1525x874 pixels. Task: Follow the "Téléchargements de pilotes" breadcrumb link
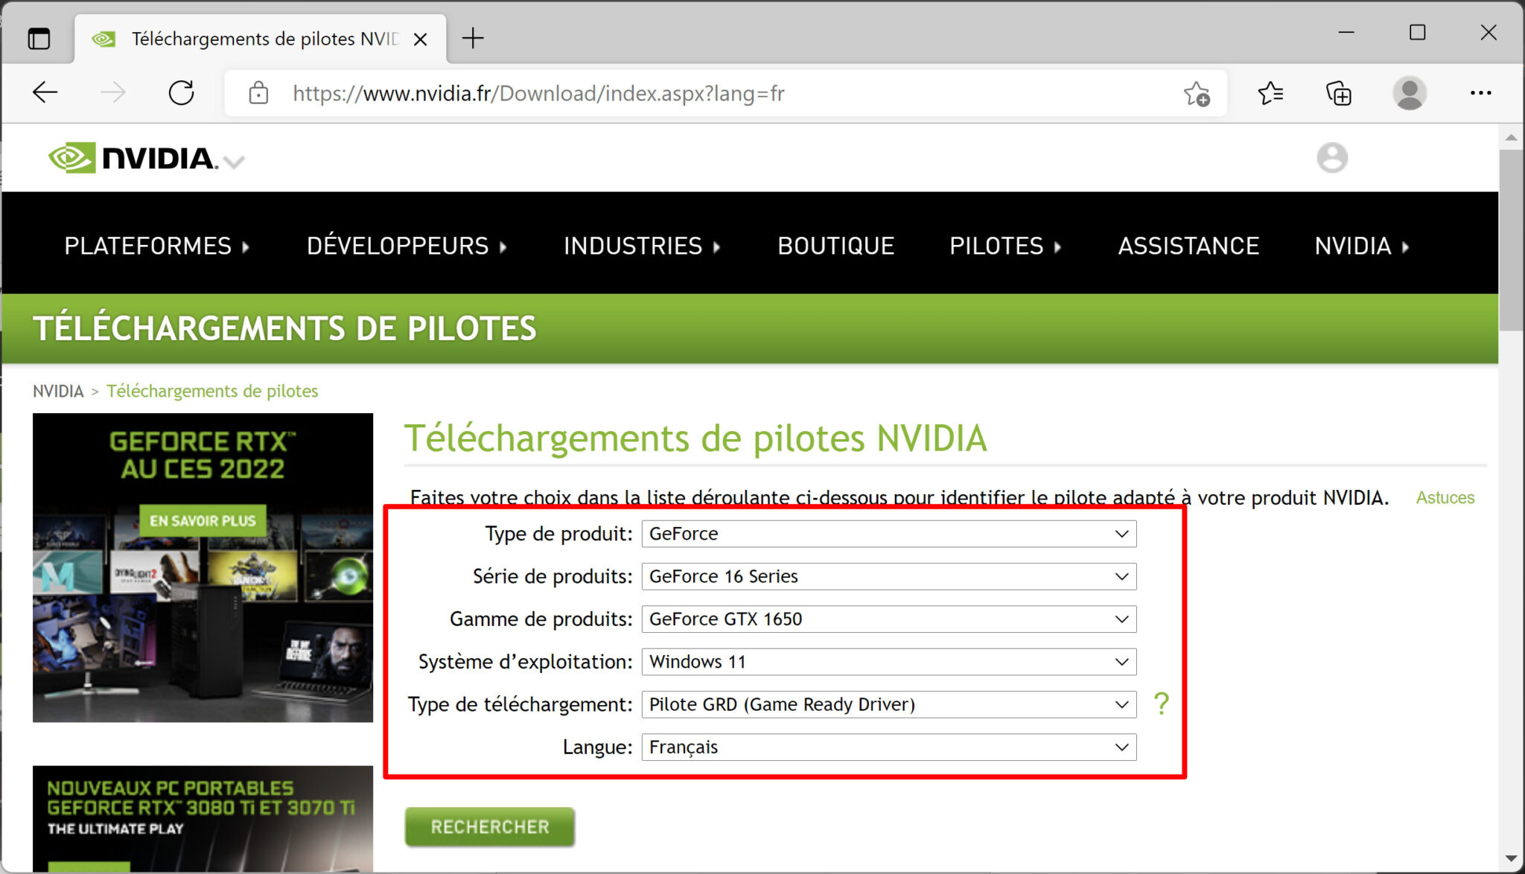(212, 391)
